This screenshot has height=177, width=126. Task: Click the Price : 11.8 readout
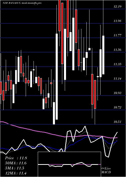16,158
